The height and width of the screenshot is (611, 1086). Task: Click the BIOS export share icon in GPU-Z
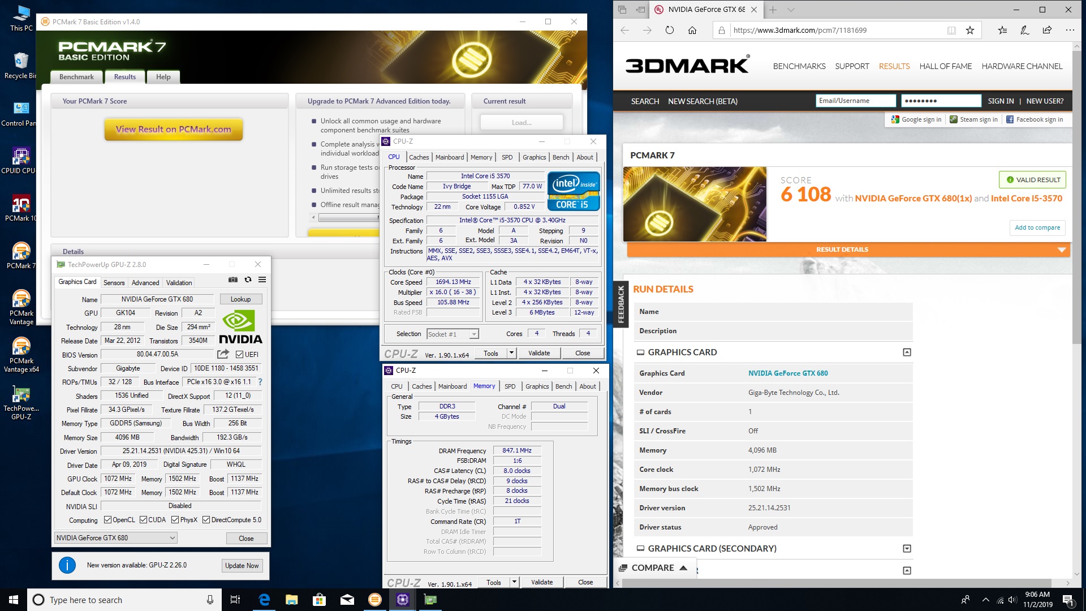point(223,354)
